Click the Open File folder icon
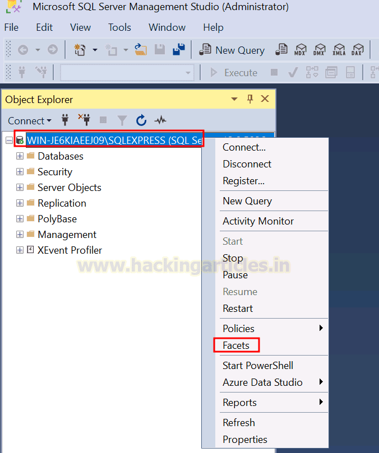 (141, 50)
